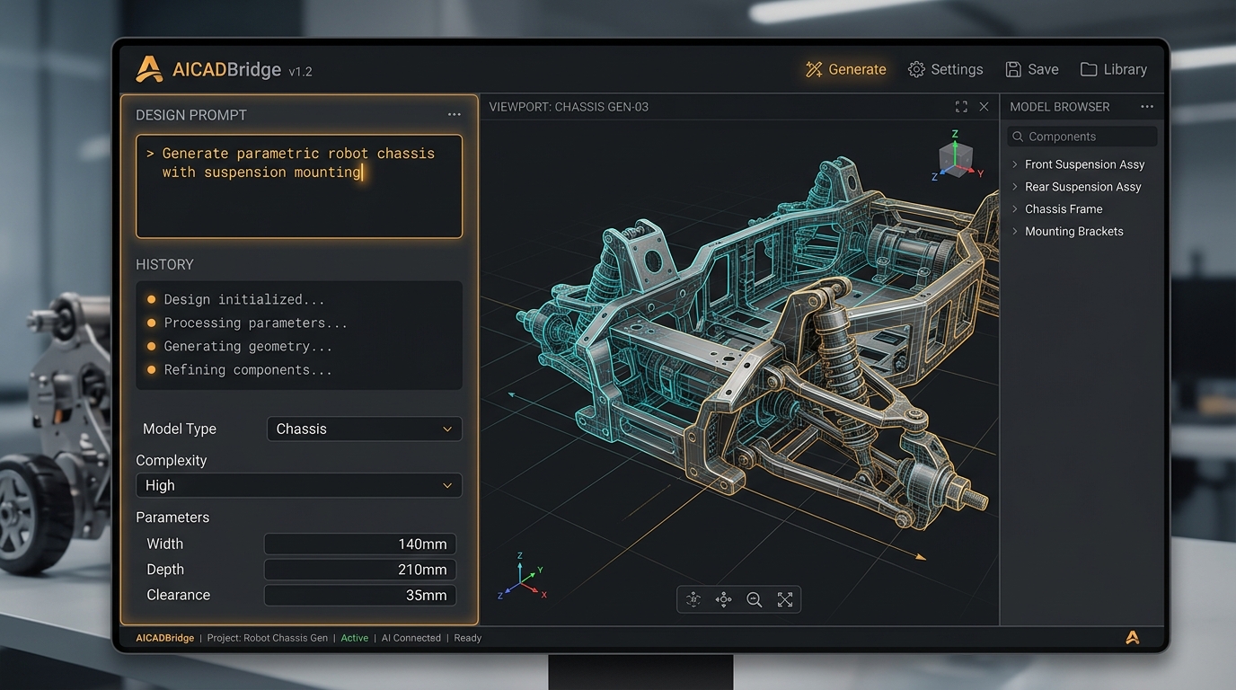Image resolution: width=1236 pixels, height=690 pixels.
Task: Click the Components search field
Action: tap(1082, 137)
